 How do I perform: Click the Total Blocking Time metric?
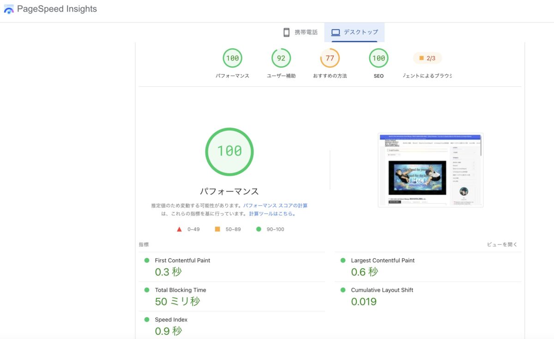tap(232, 297)
